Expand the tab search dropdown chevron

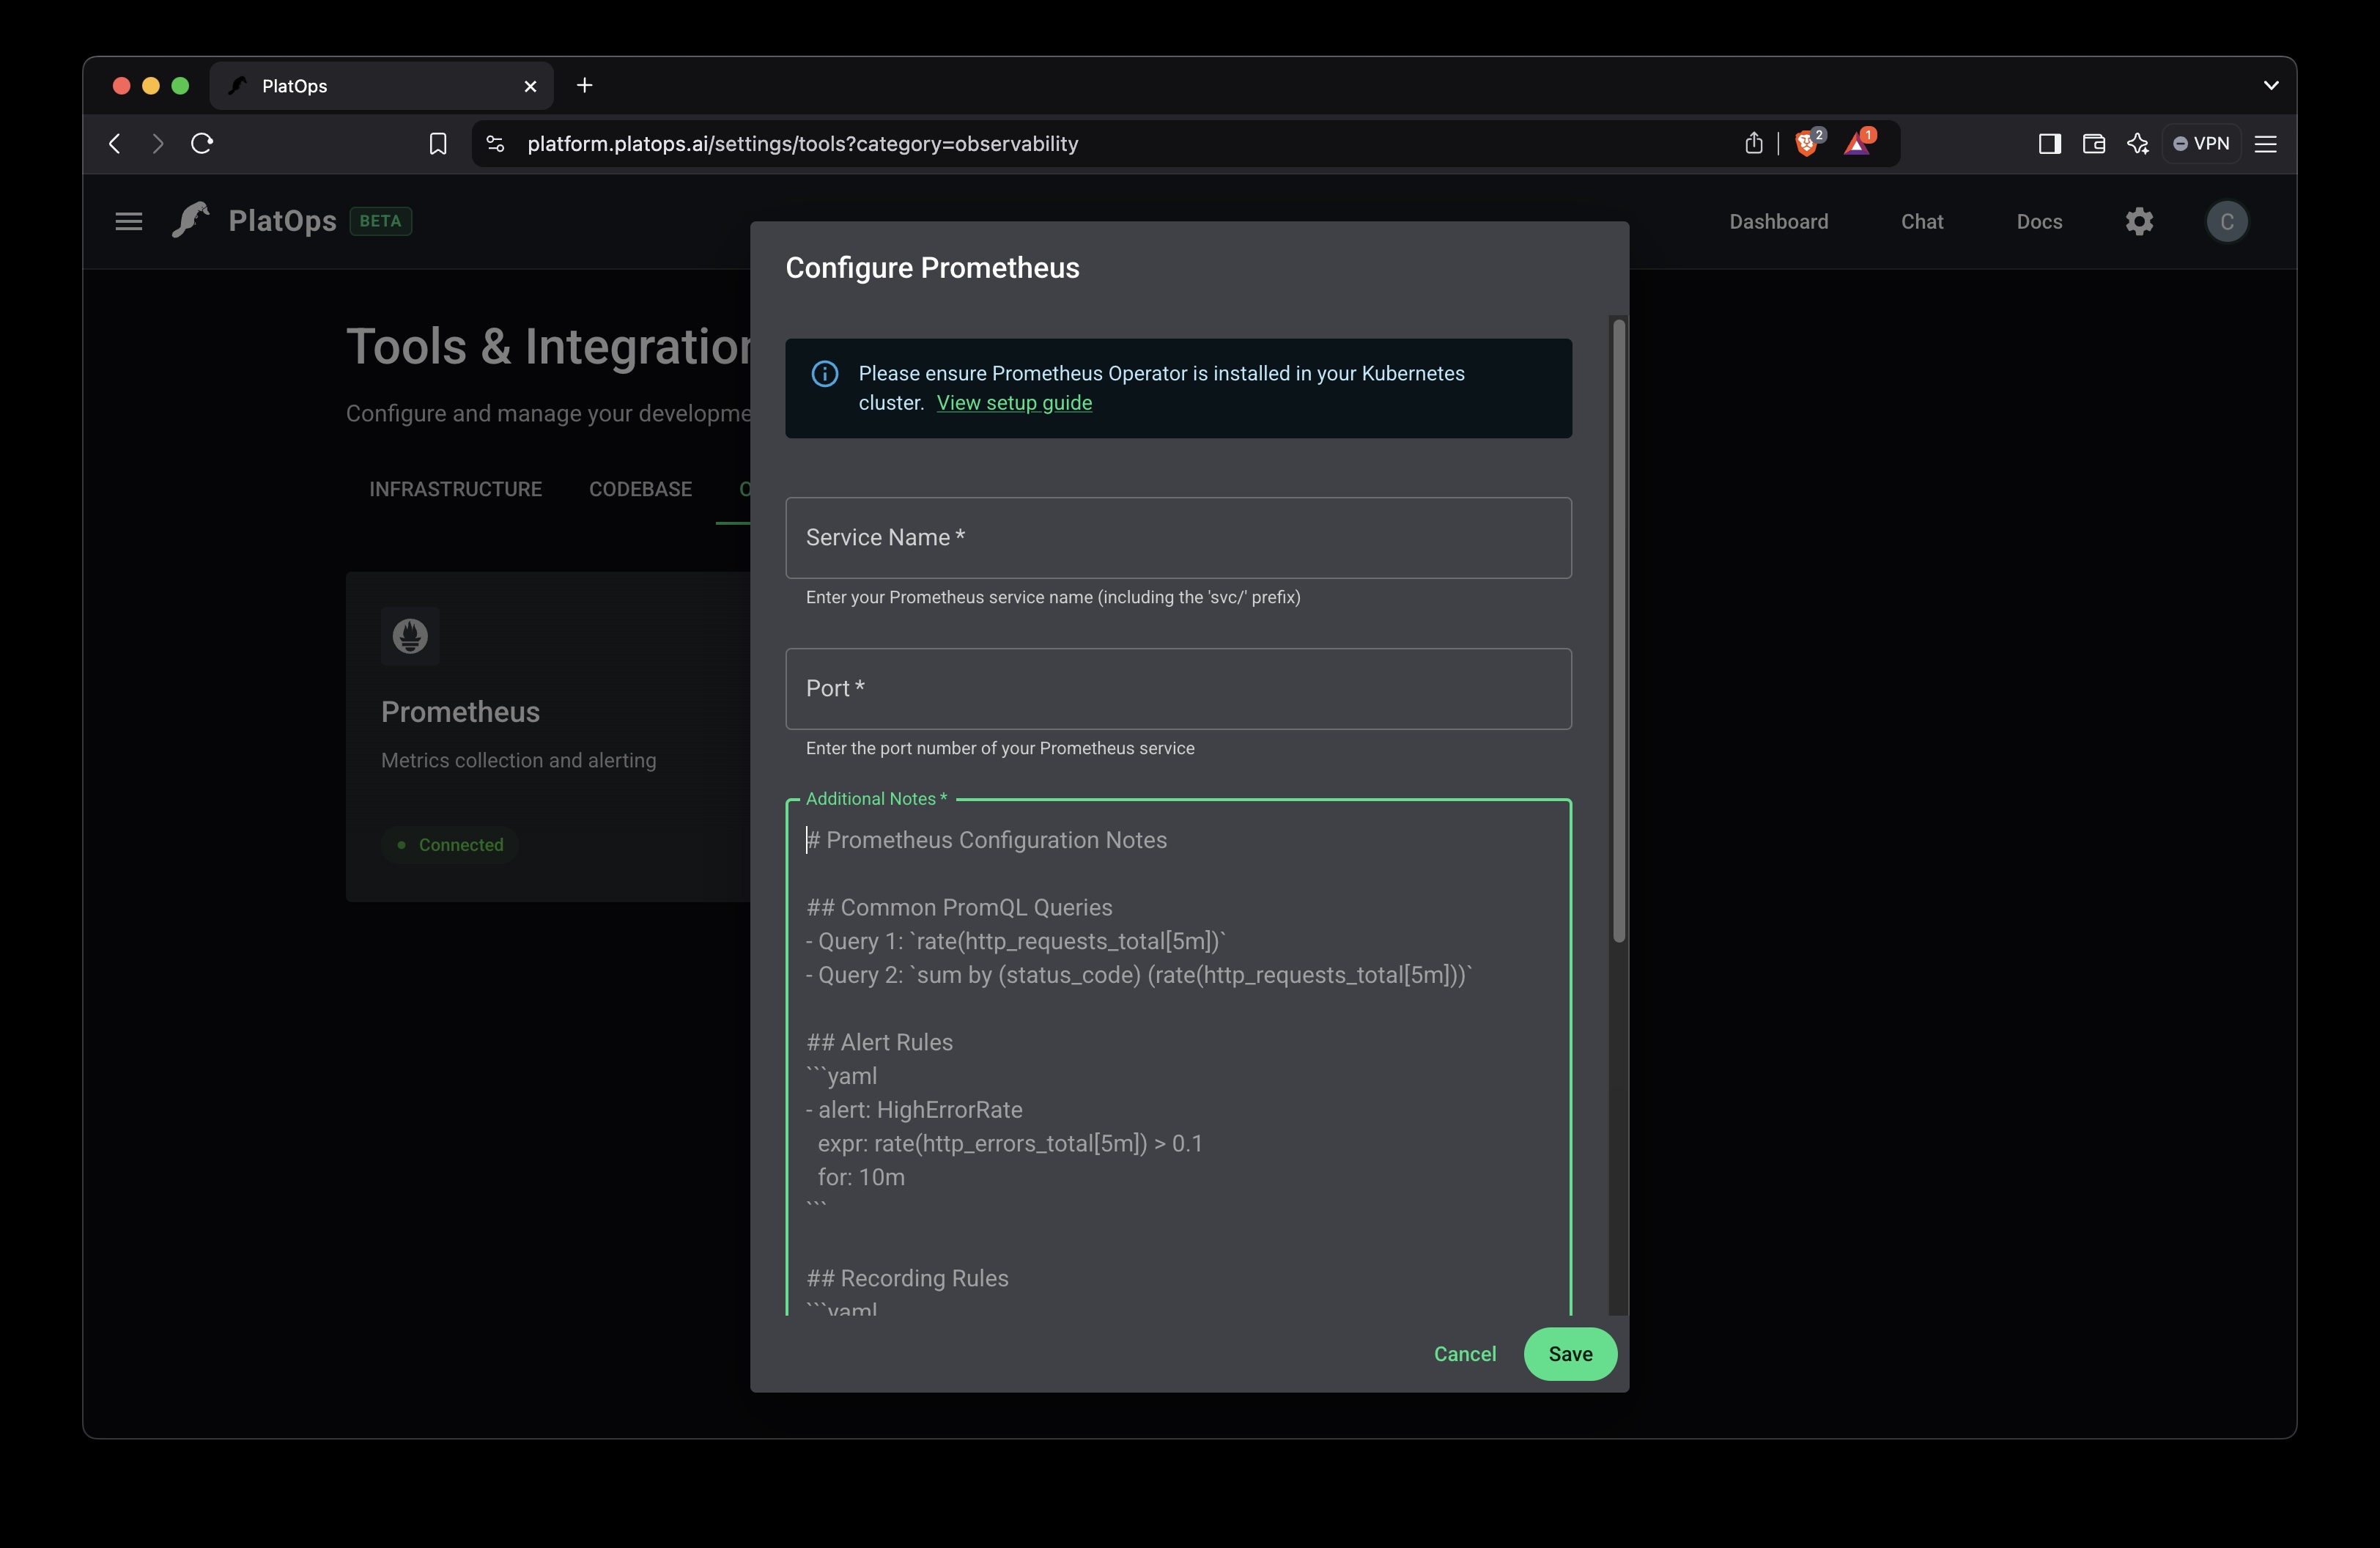pos(2270,86)
